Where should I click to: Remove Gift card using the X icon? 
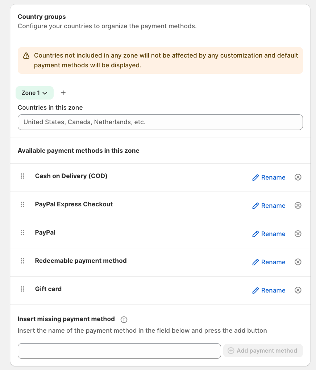pos(298,290)
